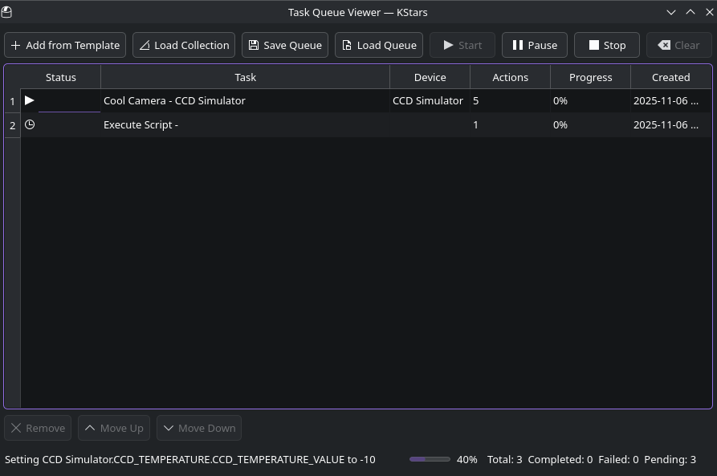Click the Clear eraser icon

click(x=665, y=45)
